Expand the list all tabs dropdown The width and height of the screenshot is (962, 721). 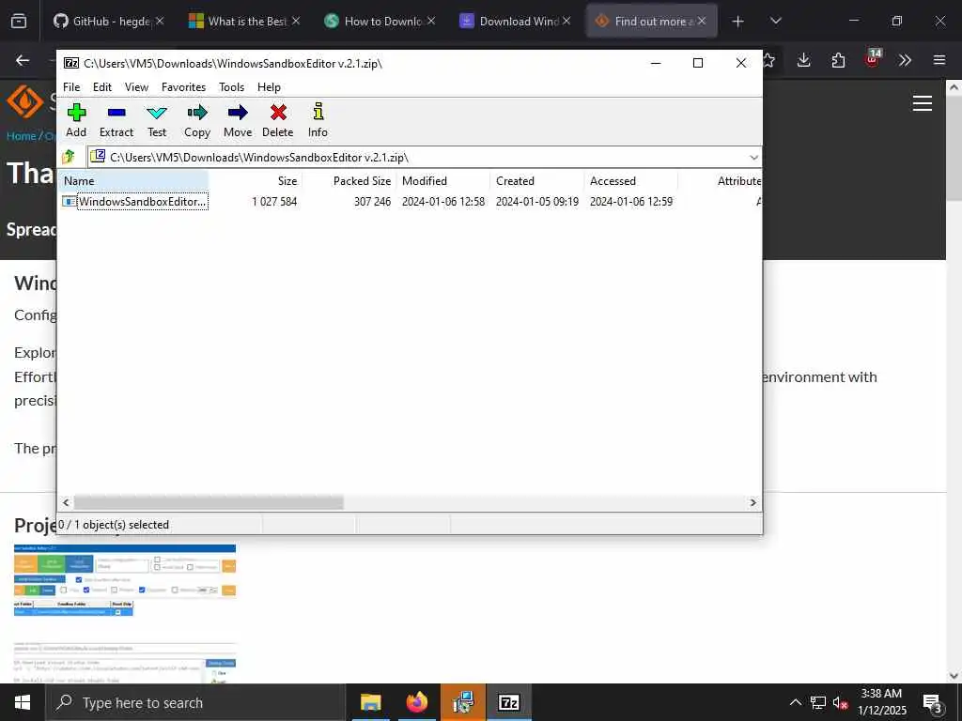pos(775,21)
